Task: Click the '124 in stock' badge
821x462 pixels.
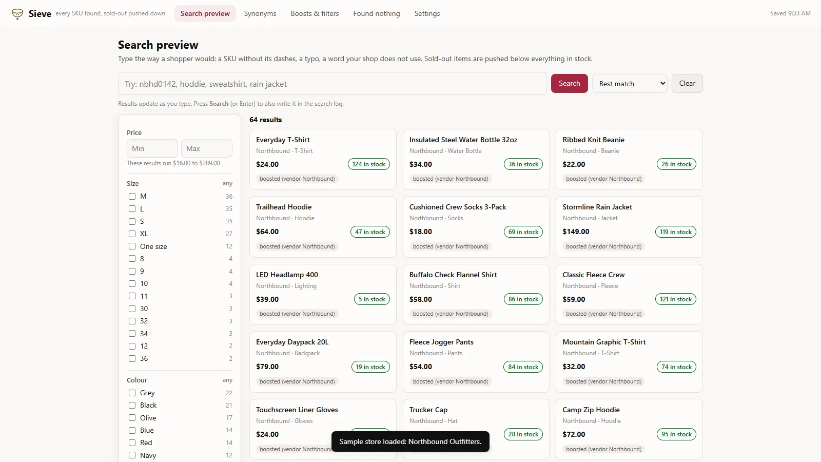Action: (x=369, y=164)
